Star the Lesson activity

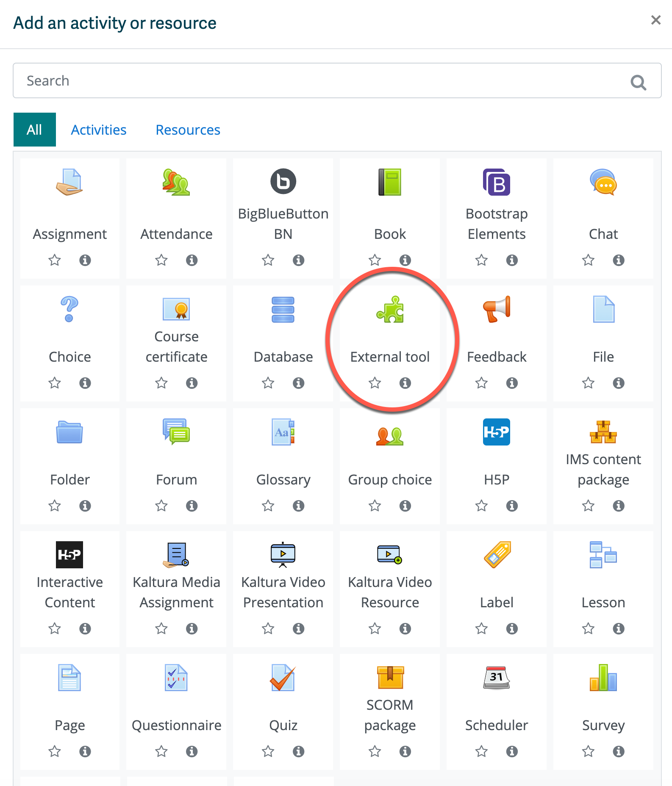(x=588, y=628)
